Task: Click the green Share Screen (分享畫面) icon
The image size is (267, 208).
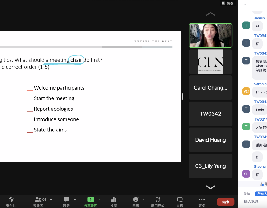Action: (x=91, y=199)
